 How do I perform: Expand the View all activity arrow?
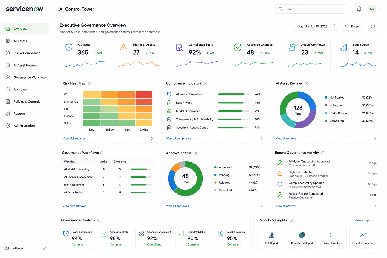(375, 206)
